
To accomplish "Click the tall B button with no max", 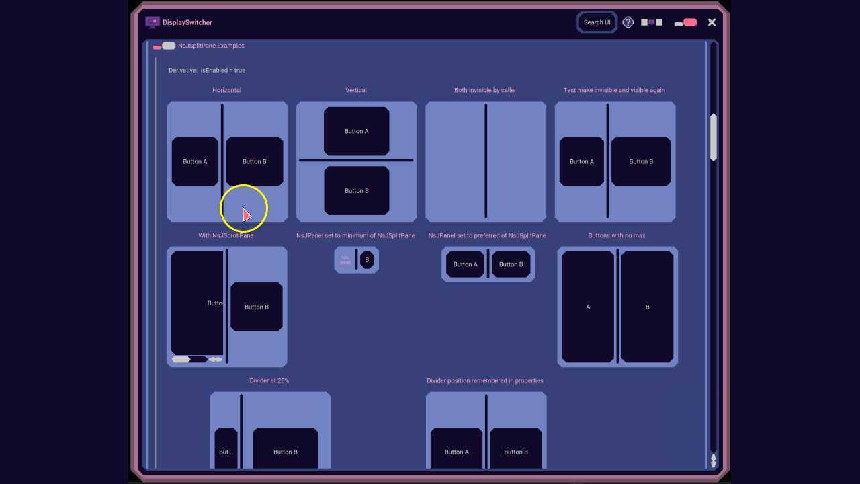I will coord(648,307).
